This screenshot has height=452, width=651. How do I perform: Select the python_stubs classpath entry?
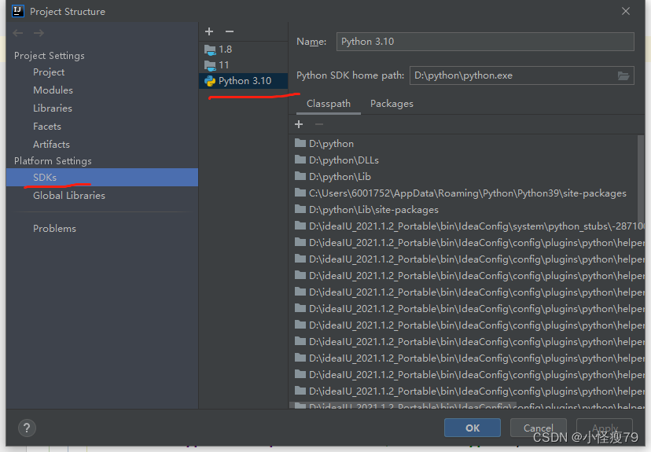(466, 226)
